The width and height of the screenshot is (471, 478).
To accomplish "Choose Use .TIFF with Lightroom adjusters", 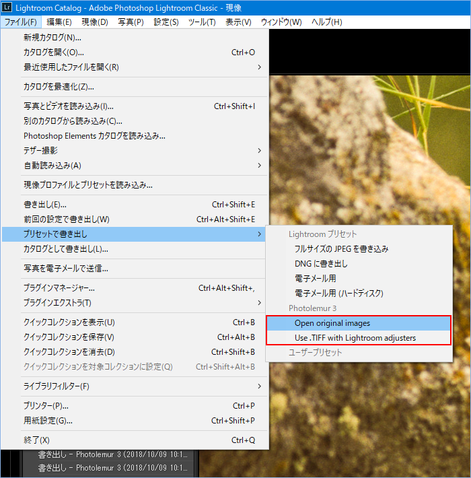I will (359, 338).
